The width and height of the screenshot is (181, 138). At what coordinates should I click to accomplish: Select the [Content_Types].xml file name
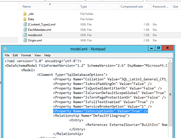[42, 24]
